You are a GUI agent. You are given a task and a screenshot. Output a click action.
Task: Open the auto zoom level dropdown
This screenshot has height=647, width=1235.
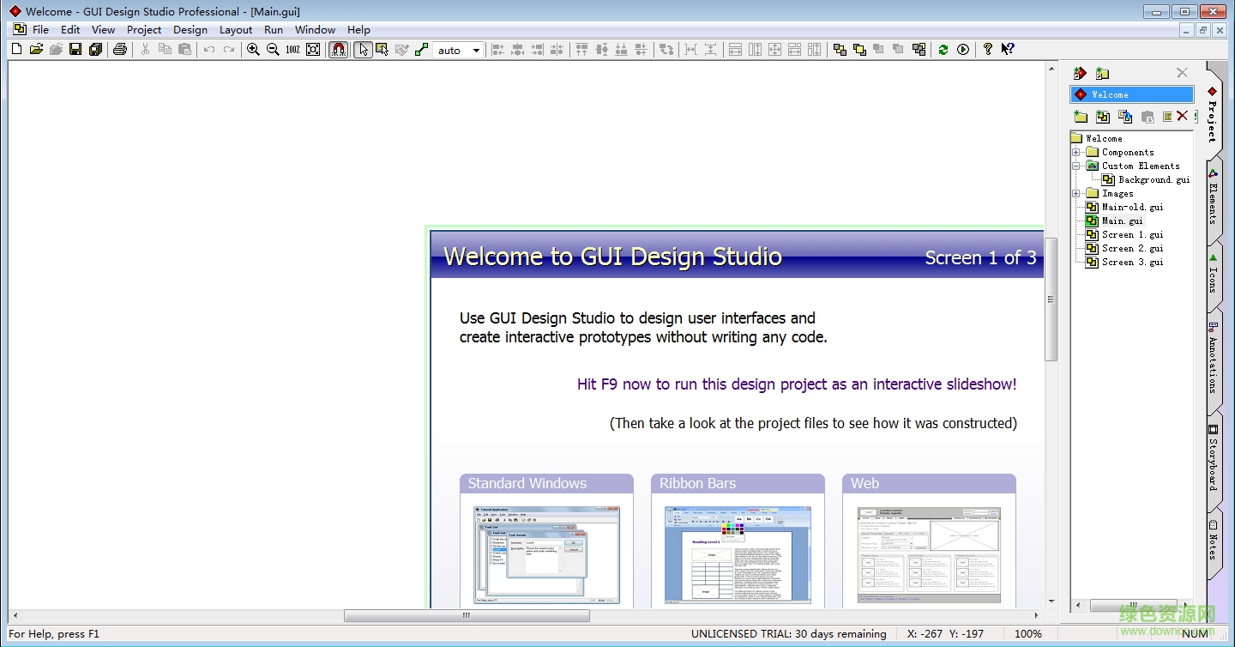pyautogui.click(x=477, y=49)
